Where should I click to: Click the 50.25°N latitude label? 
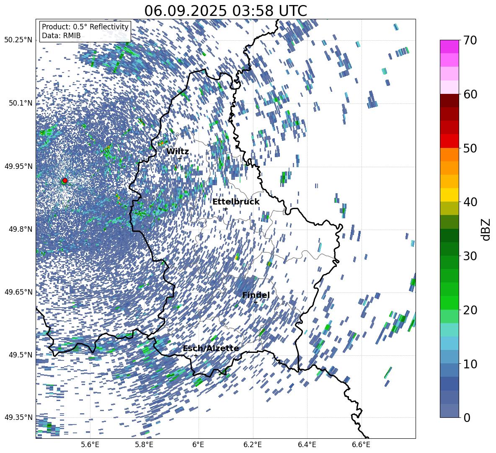(18, 40)
